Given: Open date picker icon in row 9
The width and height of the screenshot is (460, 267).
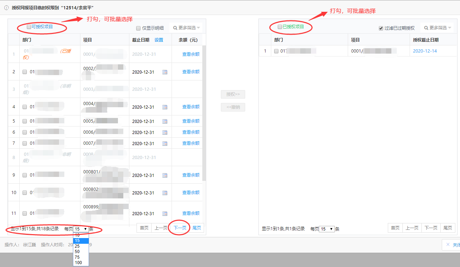Looking at the screenshot, I should tap(165, 175).
